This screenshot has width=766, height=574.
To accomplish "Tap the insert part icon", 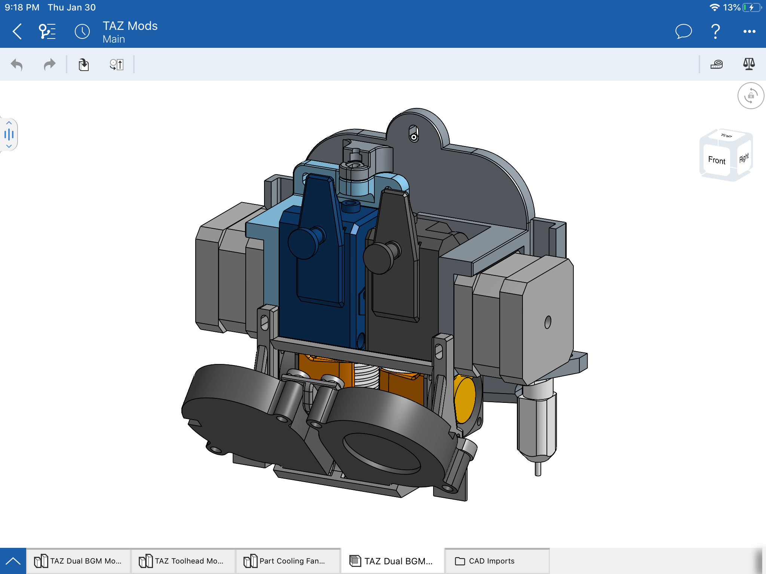I will (84, 65).
